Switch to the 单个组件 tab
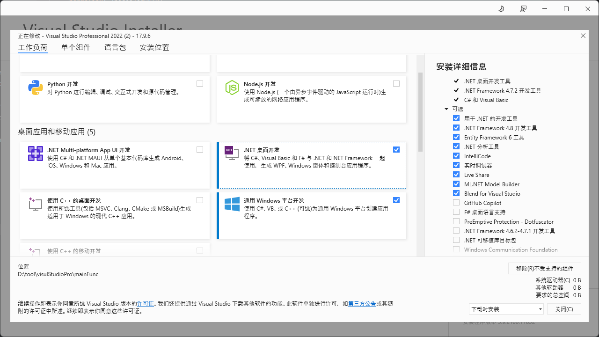599x337 pixels. point(76,47)
